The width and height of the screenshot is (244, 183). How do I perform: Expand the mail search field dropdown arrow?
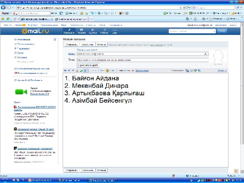pos(214,31)
